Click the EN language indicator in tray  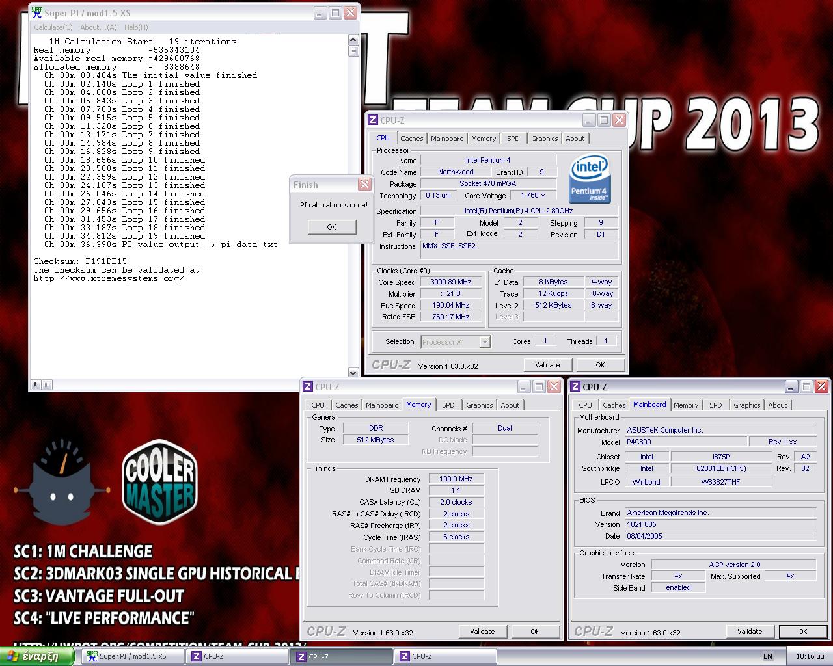[x=768, y=656]
